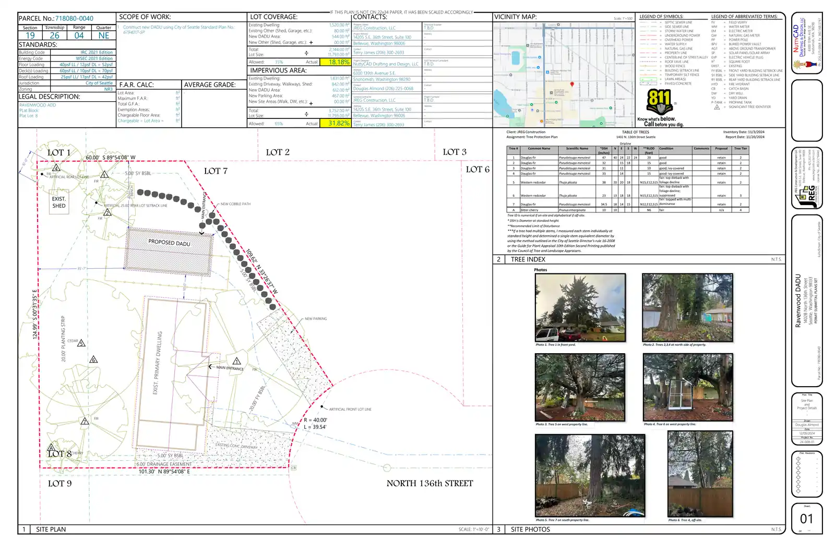Click the Quarter value NE

104,35
